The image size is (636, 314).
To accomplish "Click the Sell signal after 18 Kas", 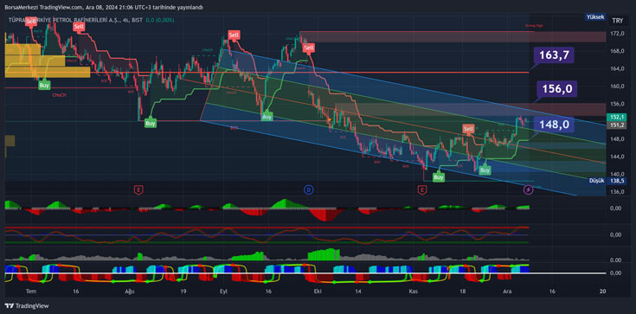I will 468,129.
